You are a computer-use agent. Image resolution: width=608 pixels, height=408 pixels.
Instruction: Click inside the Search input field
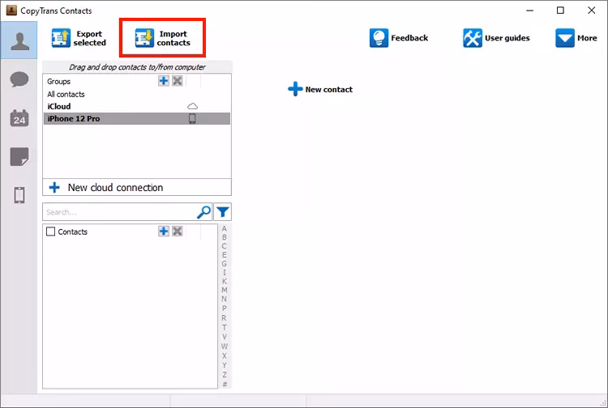coord(118,212)
